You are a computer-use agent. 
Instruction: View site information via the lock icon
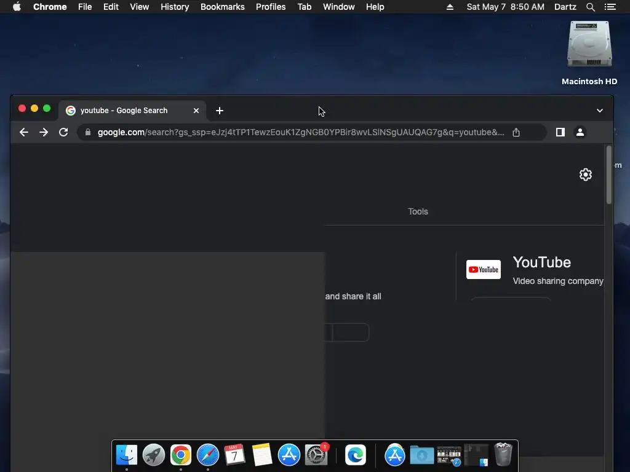point(87,132)
